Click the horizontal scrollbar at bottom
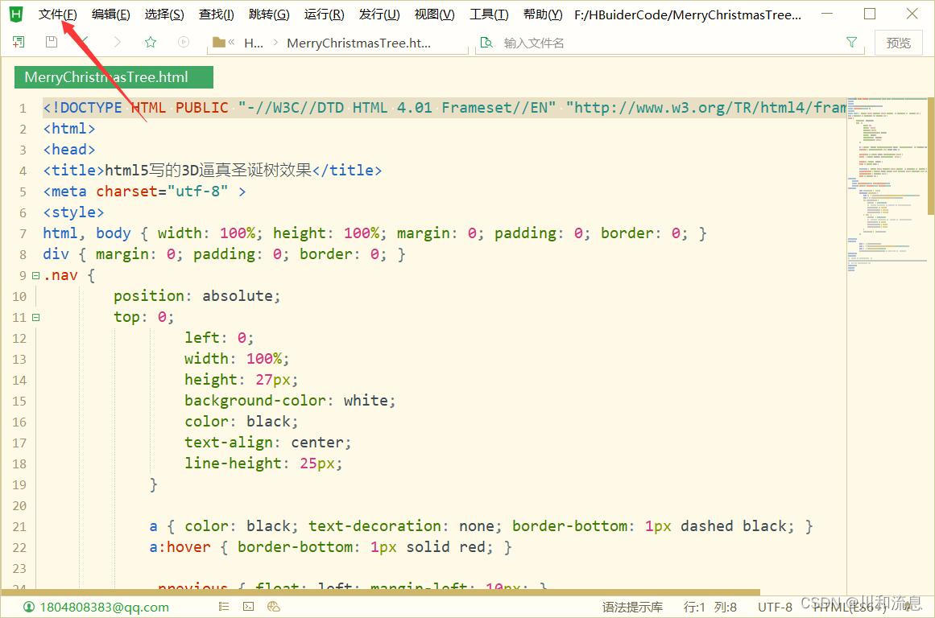The width and height of the screenshot is (935, 618). pos(380,592)
